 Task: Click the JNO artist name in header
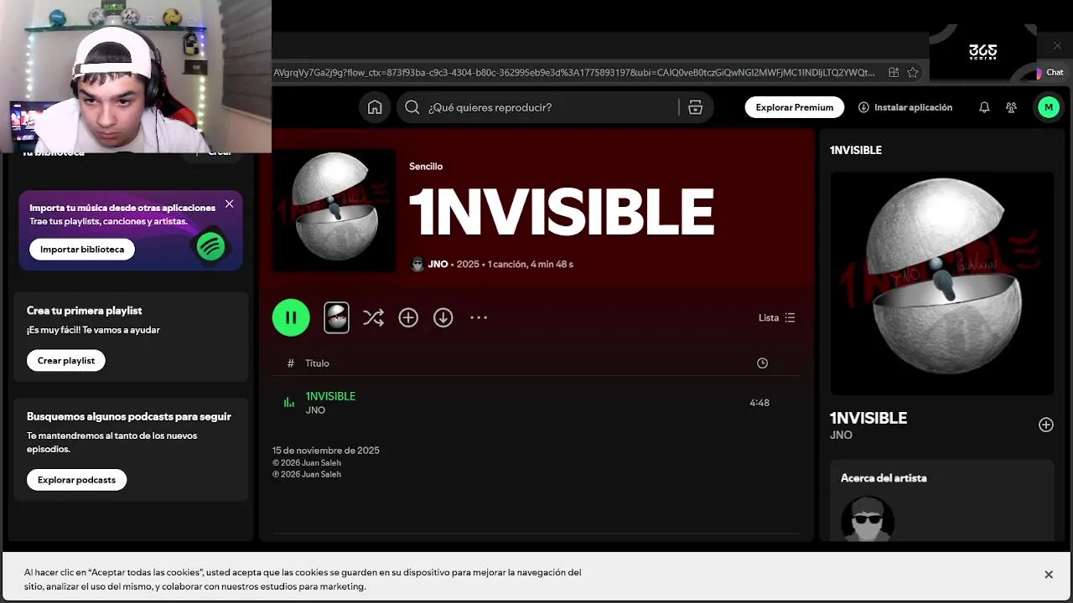[438, 264]
